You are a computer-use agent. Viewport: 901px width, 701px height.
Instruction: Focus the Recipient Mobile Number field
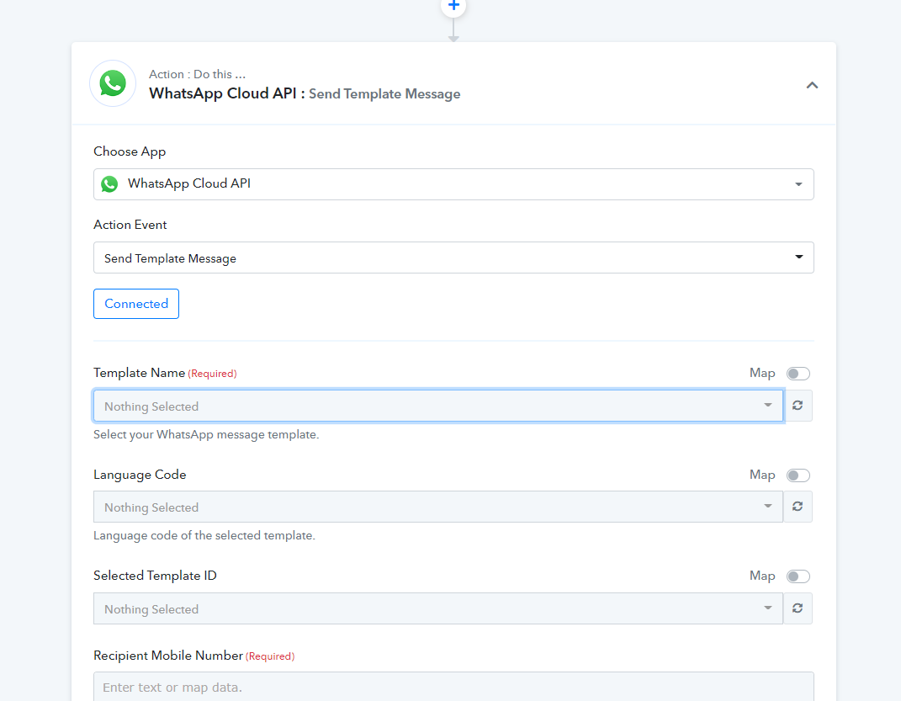[453, 687]
